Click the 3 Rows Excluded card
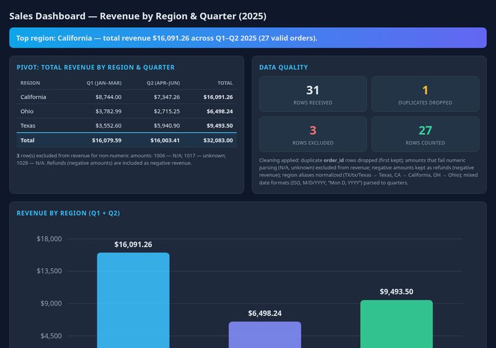 [x=313, y=134]
